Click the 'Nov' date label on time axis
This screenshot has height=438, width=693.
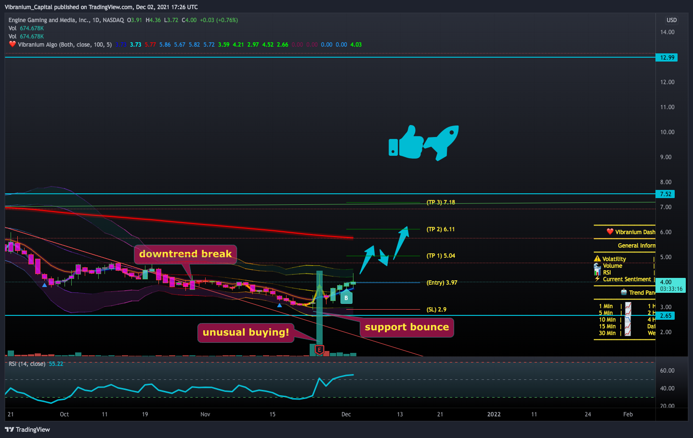click(205, 414)
